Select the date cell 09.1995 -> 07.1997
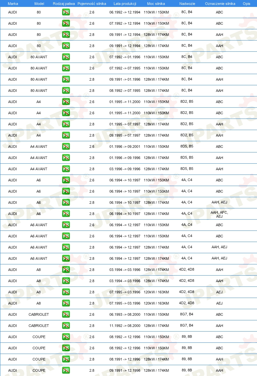Image resolution: width=257 pixels, height=376 pixels. pos(125,135)
